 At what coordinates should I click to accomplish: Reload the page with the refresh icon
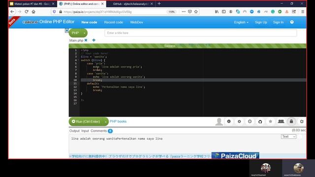pyautogui.click(x=27, y=12)
